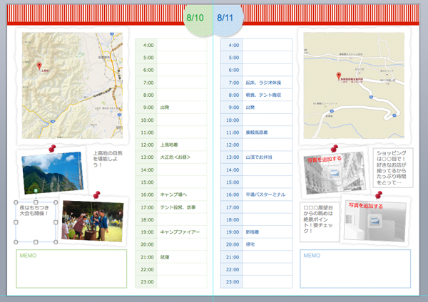
Task: Select the campfire gathering photo
Action: click(x=92, y=221)
